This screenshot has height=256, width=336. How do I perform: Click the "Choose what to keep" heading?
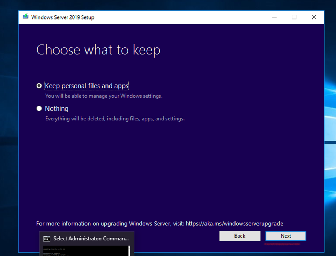point(98,50)
